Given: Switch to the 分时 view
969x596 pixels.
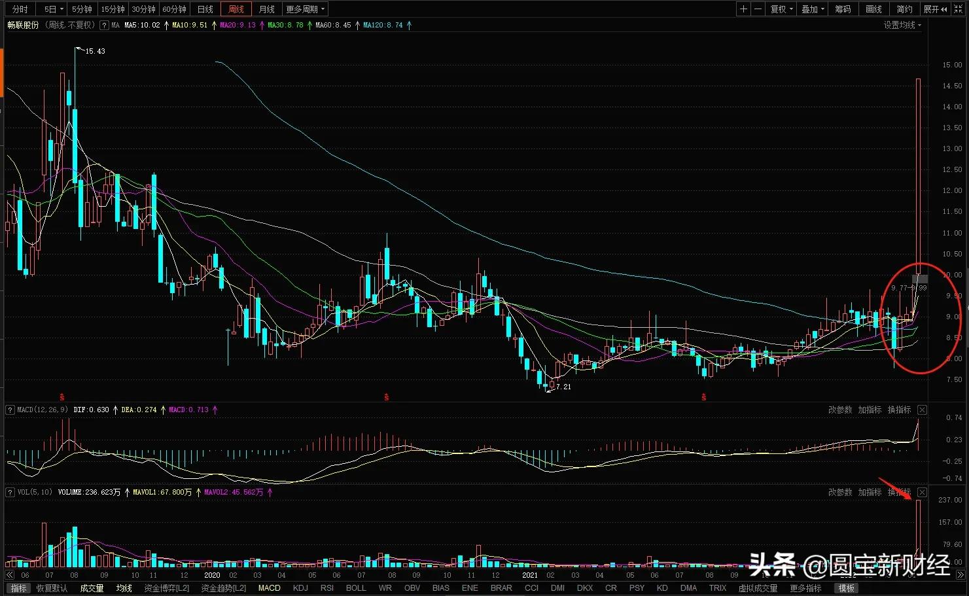Looking at the screenshot, I should coord(20,9).
